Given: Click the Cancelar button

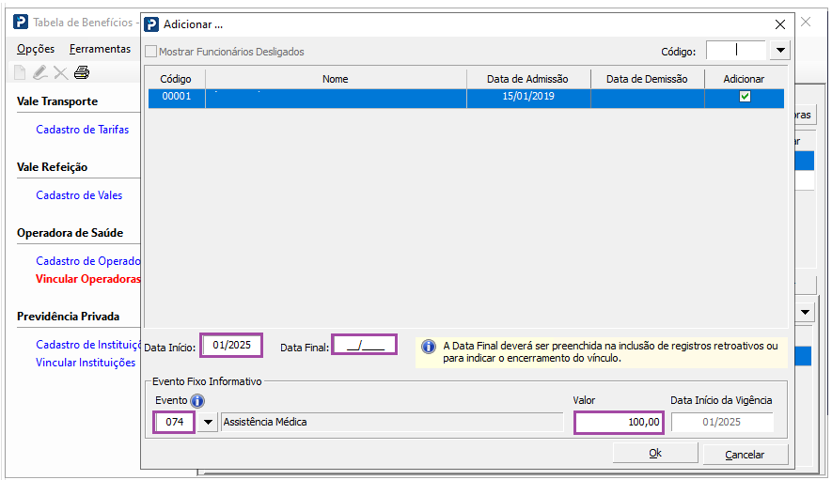Looking at the screenshot, I should pyautogui.click(x=745, y=455).
